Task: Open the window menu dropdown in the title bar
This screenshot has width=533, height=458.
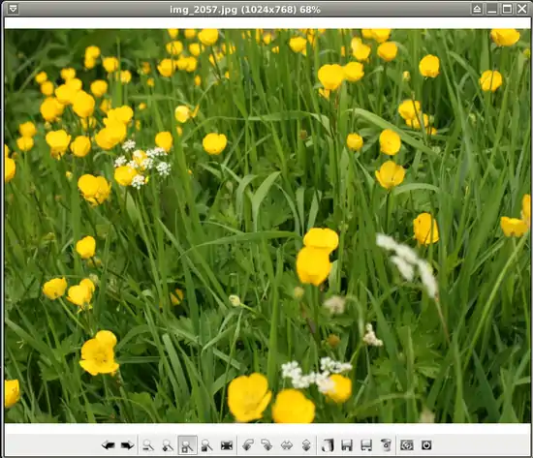Action: 13,9
